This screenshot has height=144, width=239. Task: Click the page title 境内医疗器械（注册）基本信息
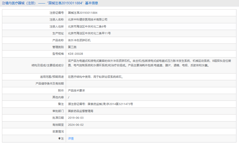click(51, 3)
